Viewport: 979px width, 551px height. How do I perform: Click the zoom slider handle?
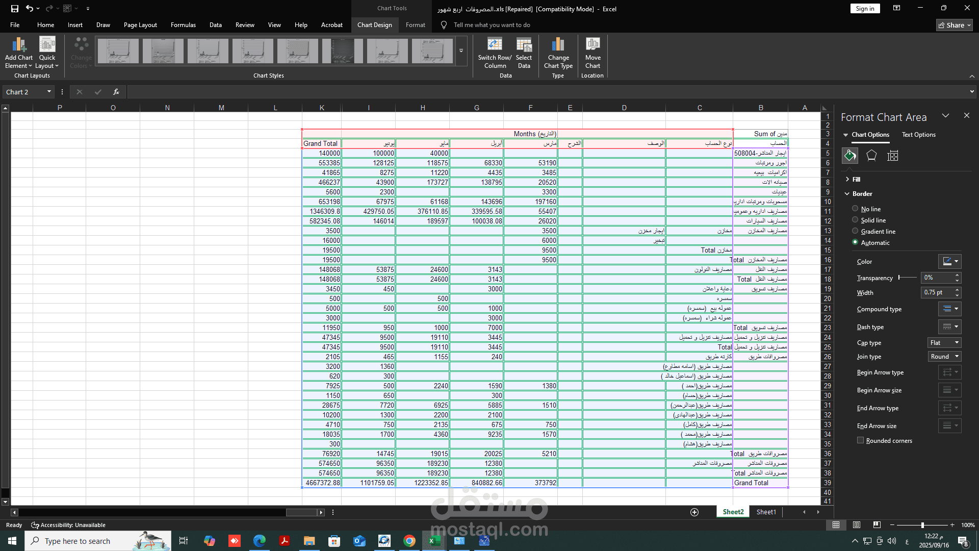pyautogui.click(x=922, y=525)
